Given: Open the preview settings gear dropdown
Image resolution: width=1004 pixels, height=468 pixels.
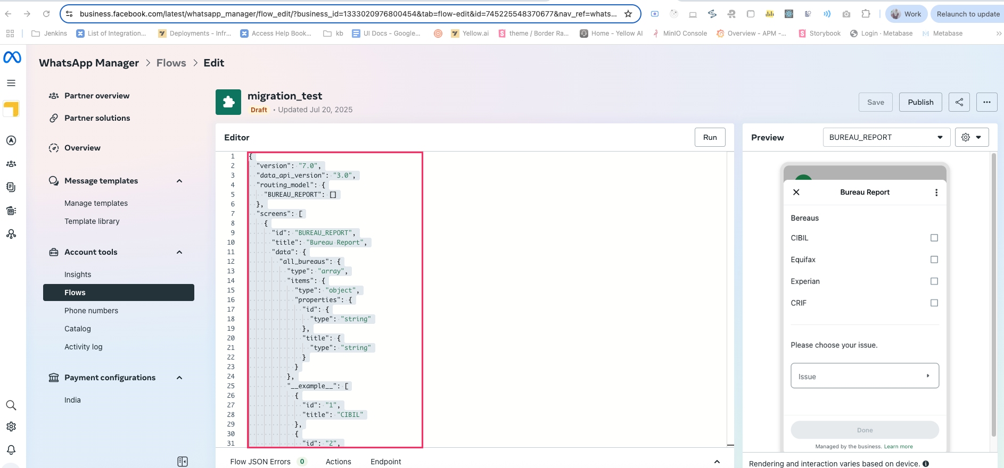Looking at the screenshot, I should [x=972, y=137].
